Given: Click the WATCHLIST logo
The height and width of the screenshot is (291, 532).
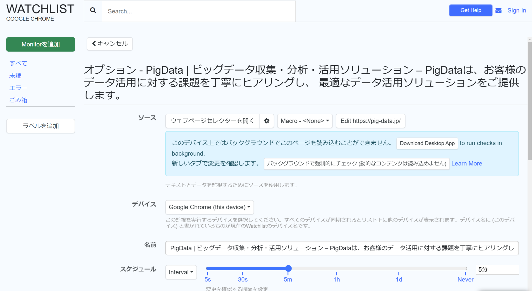Looking at the screenshot, I should click(x=40, y=9).
